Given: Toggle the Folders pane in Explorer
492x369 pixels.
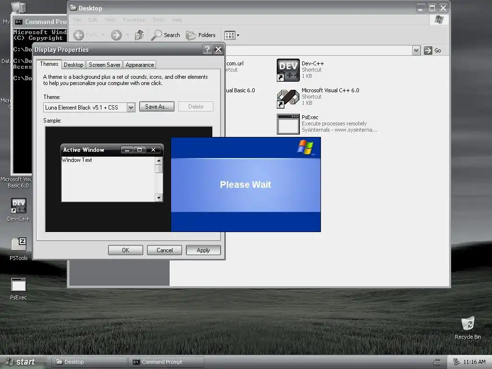Looking at the screenshot, I should (201, 35).
